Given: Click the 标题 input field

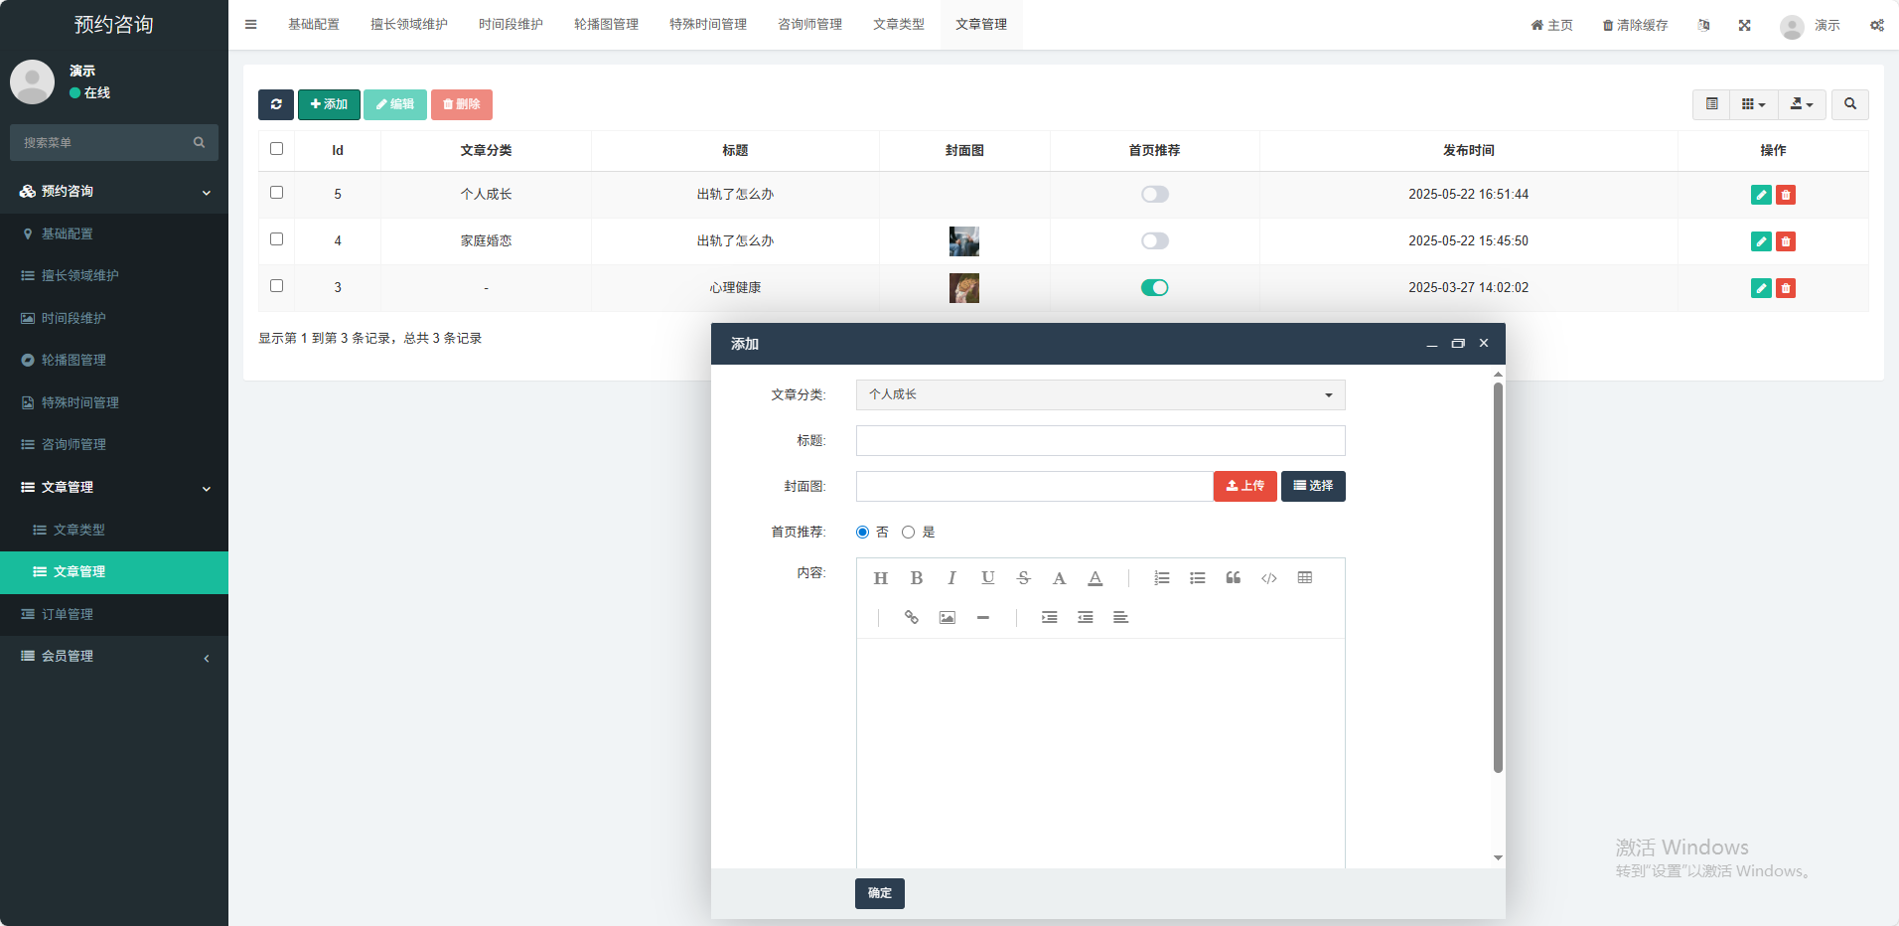Looking at the screenshot, I should 1099,441.
